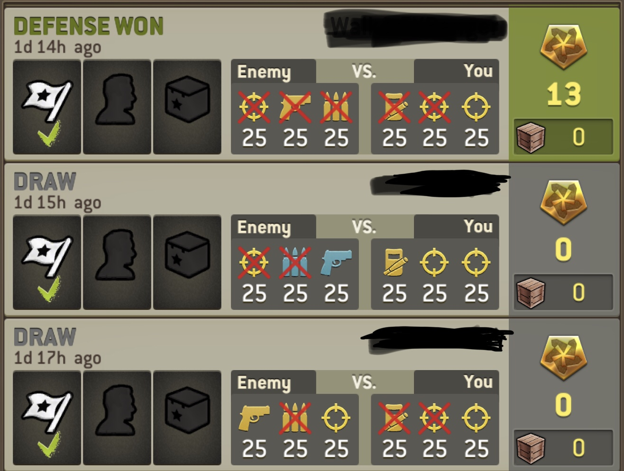Image resolution: width=624 pixels, height=471 pixels.
Task: Open the DEFENSE WON battle title
Action: 88,26
